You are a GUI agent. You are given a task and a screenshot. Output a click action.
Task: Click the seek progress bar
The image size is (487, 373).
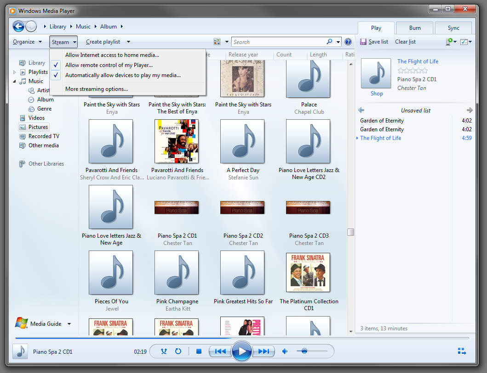(242, 338)
